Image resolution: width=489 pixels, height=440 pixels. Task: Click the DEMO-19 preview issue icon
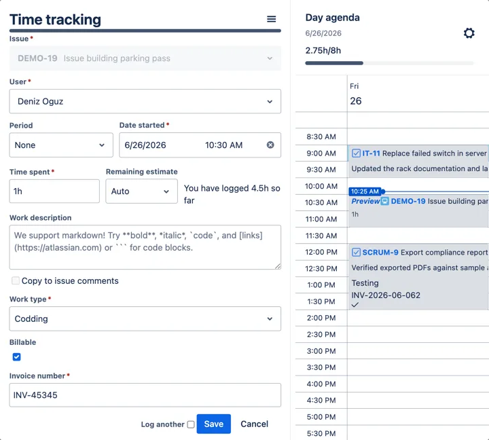pyautogui.click(x=385, y=201)
